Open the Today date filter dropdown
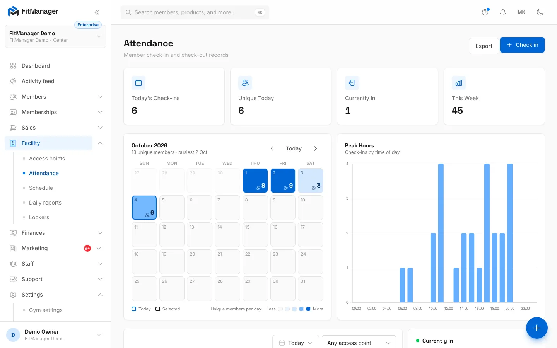The width and height of the screenshot is (557, 348). 296,343
